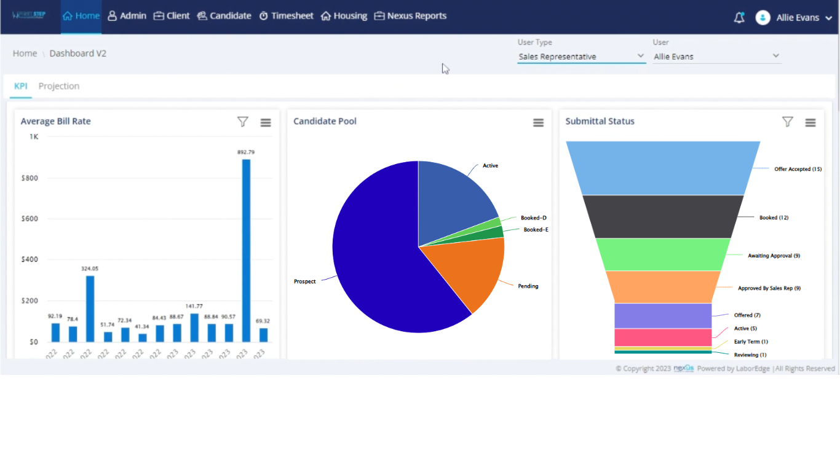Open the Nexus Reports menu
This screenshot has width=840, height=472.
pos(410,16)
